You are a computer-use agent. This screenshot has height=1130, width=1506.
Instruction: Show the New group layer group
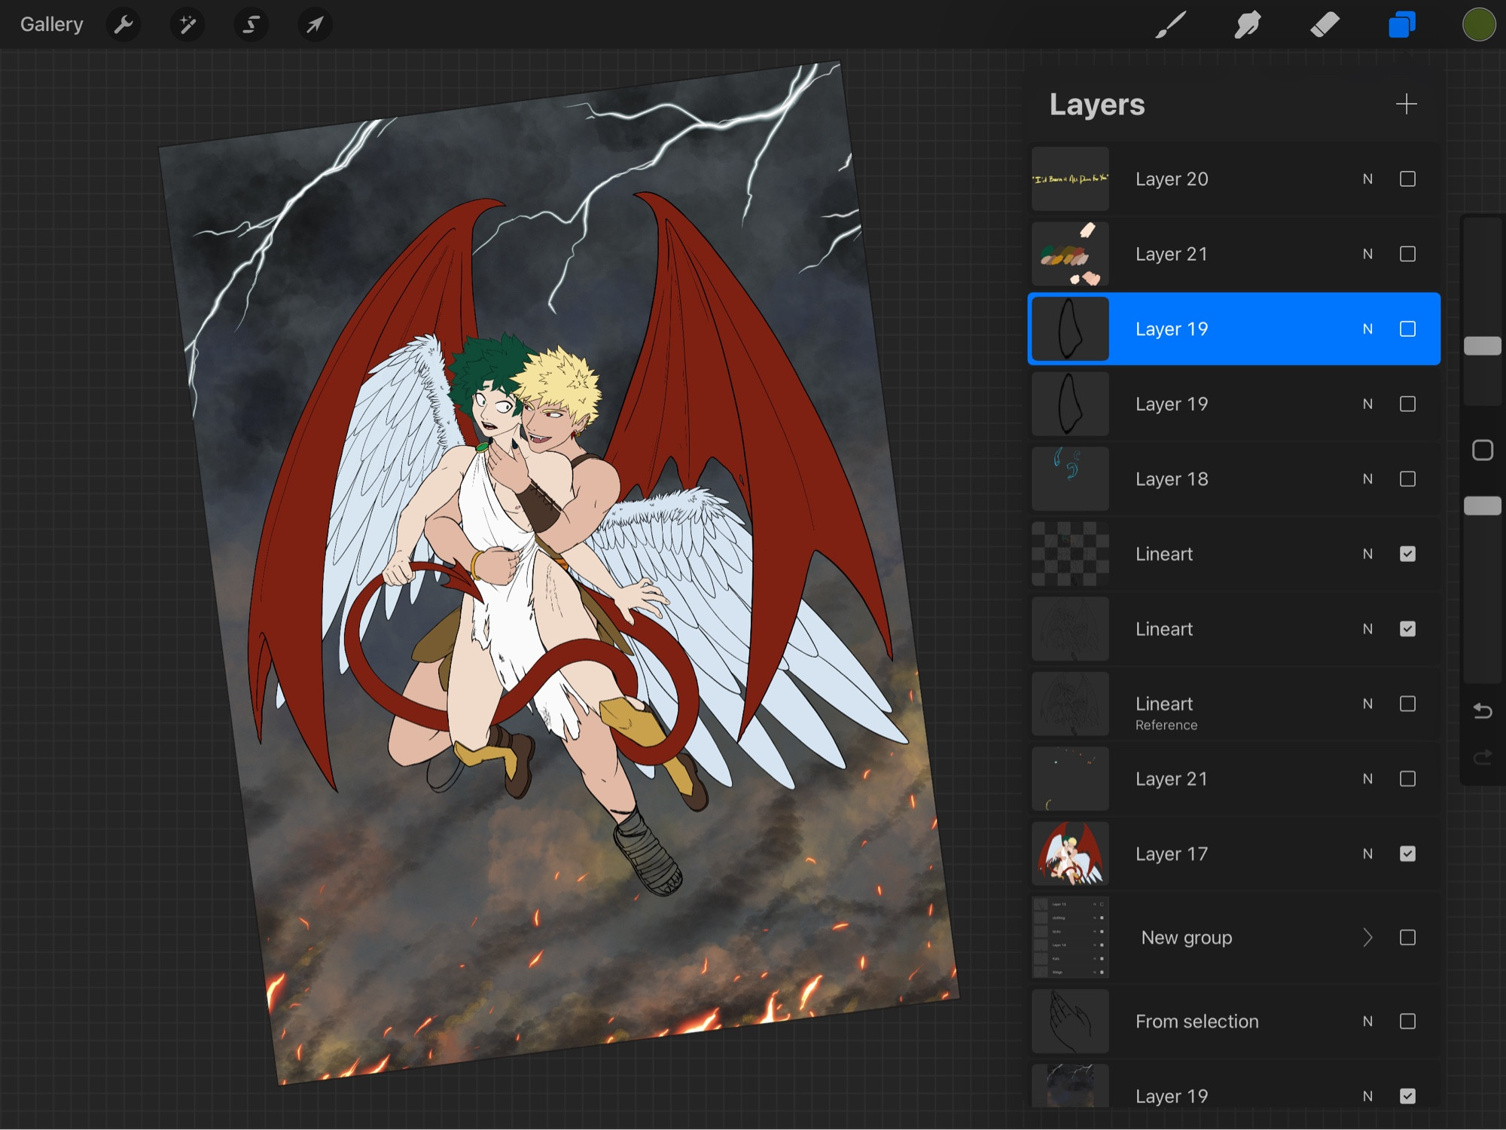[x=1407, y=937]
